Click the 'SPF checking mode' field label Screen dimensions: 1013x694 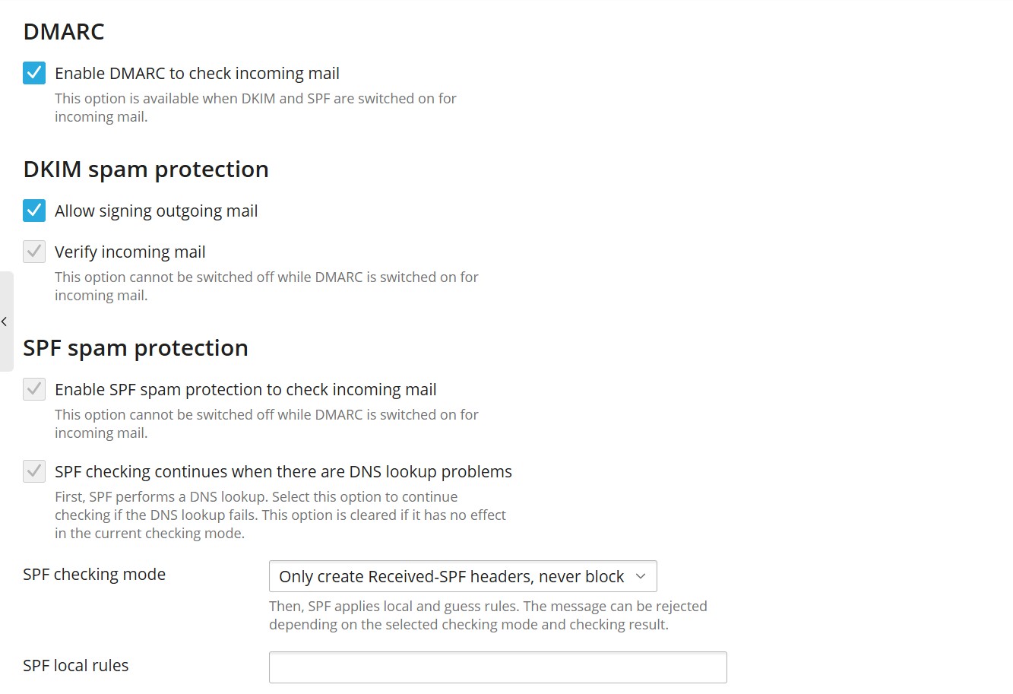(x=94, y=575)
